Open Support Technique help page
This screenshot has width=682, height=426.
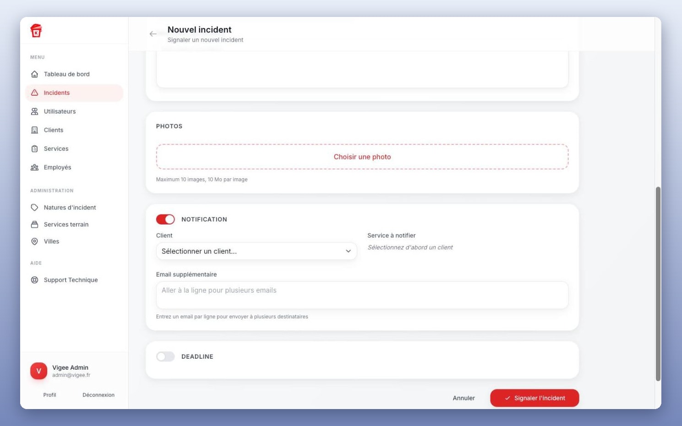(74, 280)
